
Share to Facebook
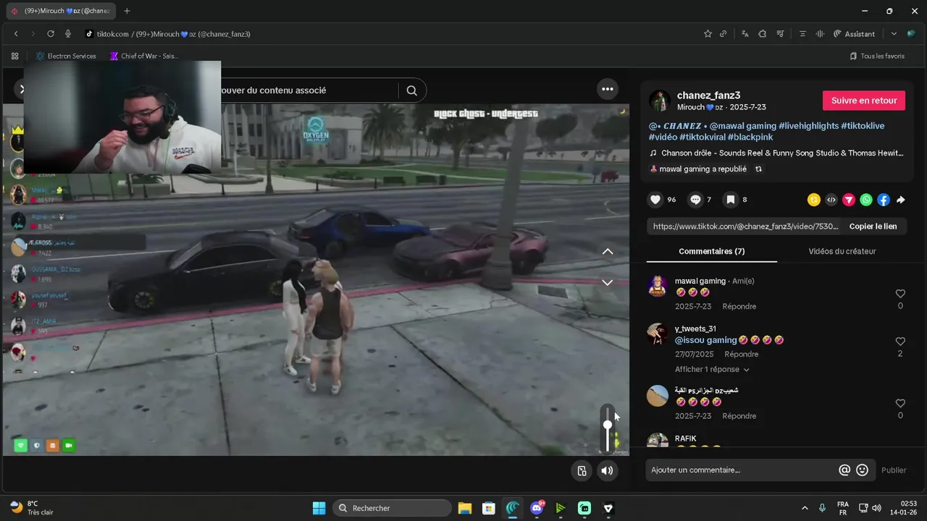click(x=884, y=200)
